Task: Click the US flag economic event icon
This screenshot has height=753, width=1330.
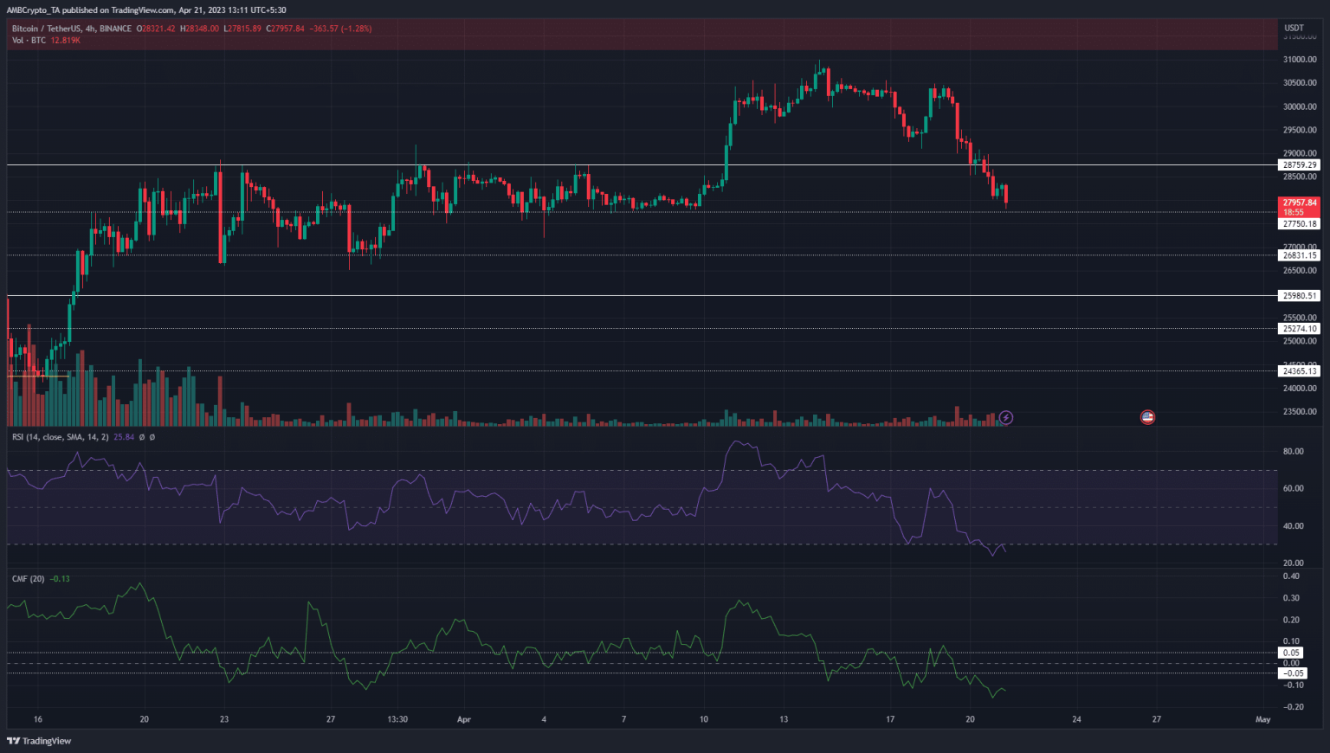Action: tap(1147, 417)
